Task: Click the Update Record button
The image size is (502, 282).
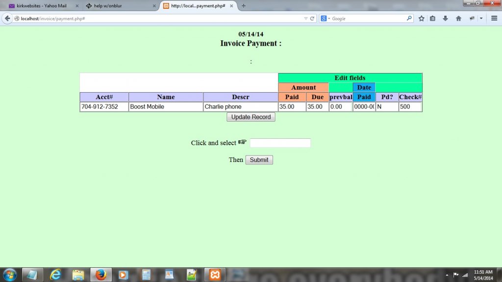Action: pos(251,117)
